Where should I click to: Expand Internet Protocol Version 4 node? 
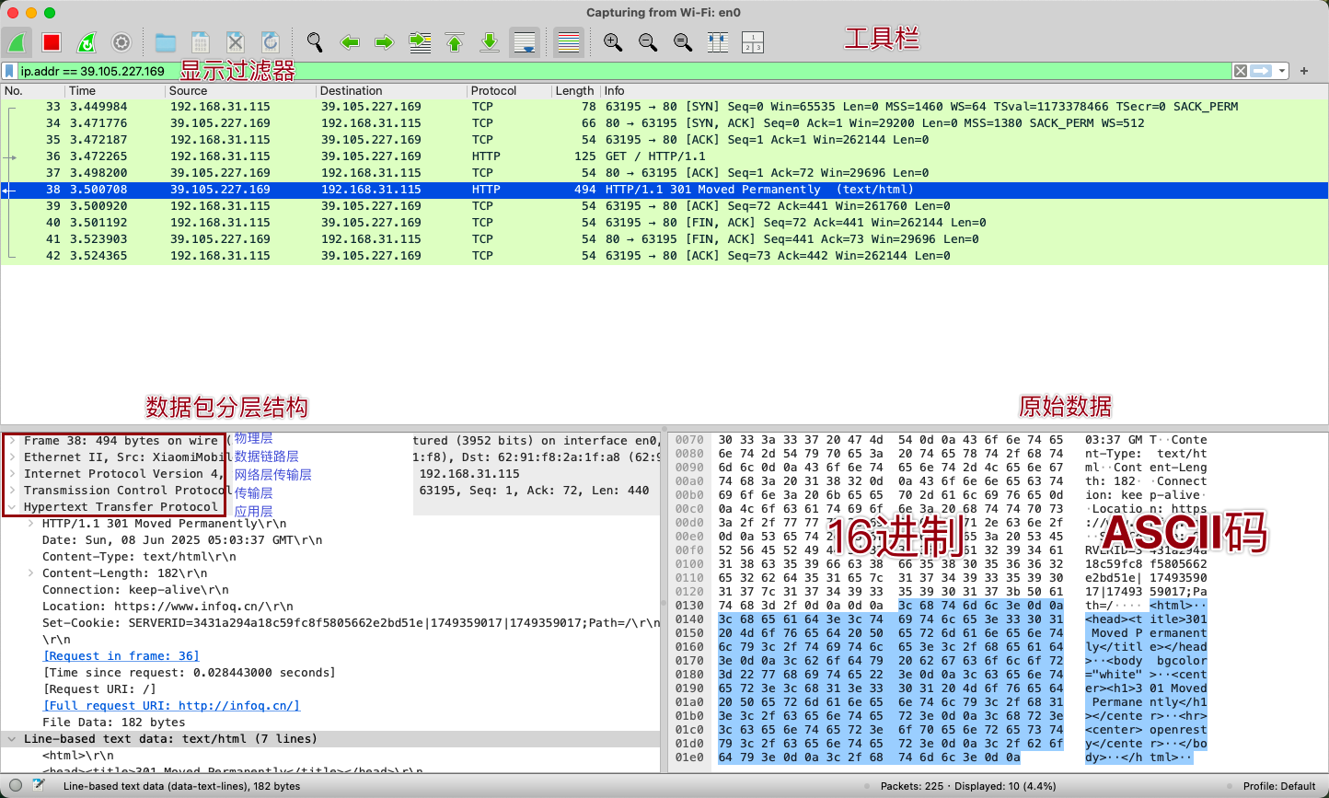point(12,474)
